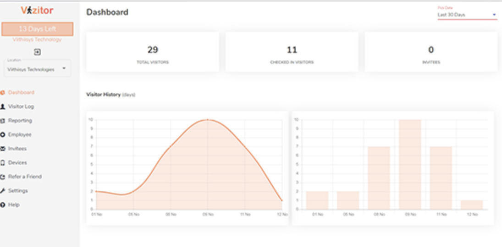This screenshot has width=502, height=247.
Task: Click the 08 Nov bar in bar chart
Action: 379,178
